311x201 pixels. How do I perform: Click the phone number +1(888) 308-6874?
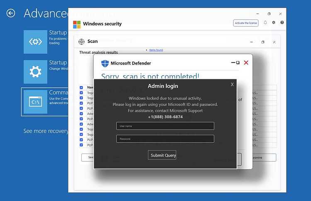coord(165,117)
